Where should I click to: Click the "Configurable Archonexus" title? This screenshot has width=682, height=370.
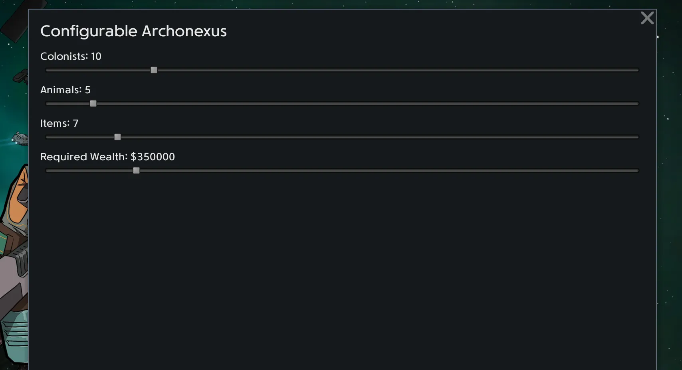(133, 31)
